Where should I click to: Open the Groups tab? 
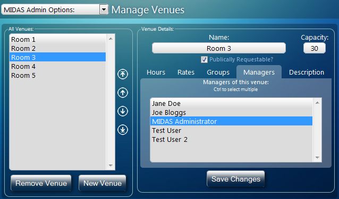pos(218,73)
